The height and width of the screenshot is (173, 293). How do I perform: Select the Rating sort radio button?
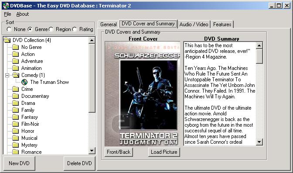coord(75,29)
